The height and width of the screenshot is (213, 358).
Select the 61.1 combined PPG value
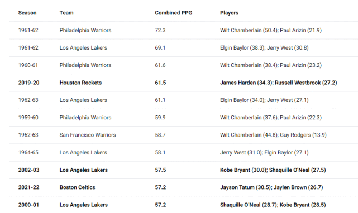(x=160, y=100)
